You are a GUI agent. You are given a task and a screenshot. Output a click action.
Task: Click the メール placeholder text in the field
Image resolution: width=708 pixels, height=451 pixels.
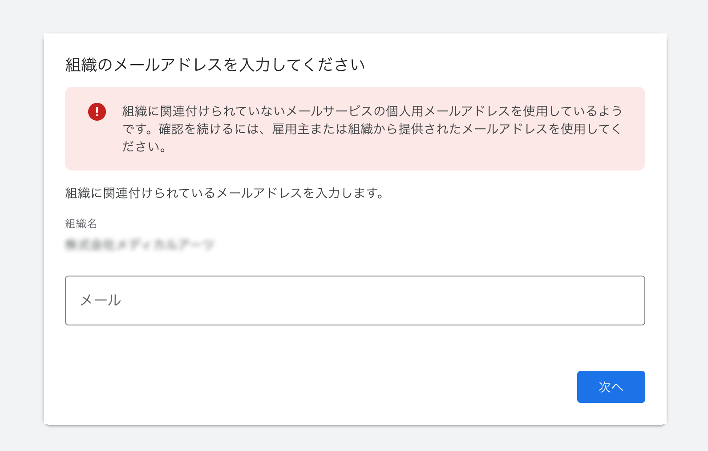point(101,301)
